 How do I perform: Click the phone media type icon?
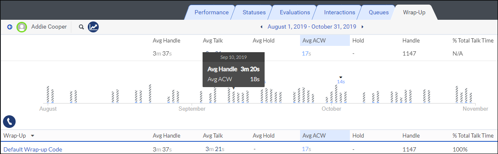click(x=9, y=121)
